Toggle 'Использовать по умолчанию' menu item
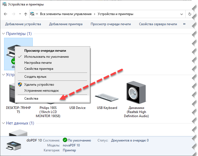This screenshot has height=156, width=198. pos(52,57)
